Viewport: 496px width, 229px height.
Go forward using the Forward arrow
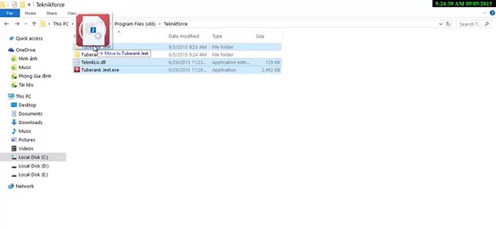click(x=17, y=24)
